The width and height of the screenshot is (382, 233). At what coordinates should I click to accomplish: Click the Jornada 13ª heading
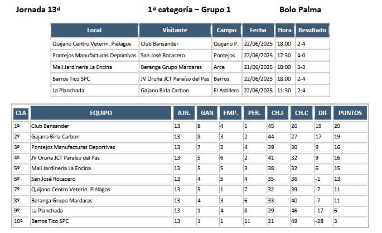click(38, 9)
